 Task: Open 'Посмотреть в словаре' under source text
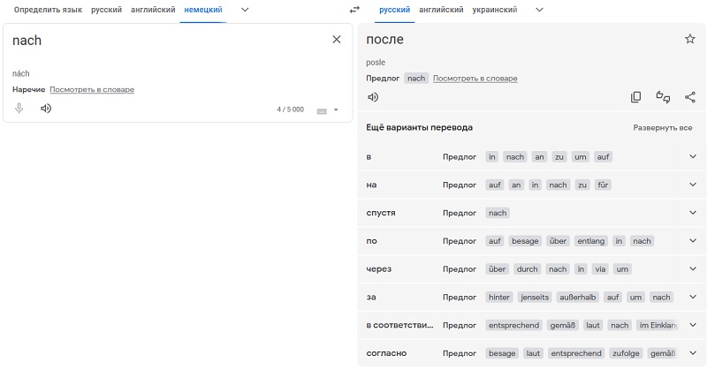pos(92,89)
